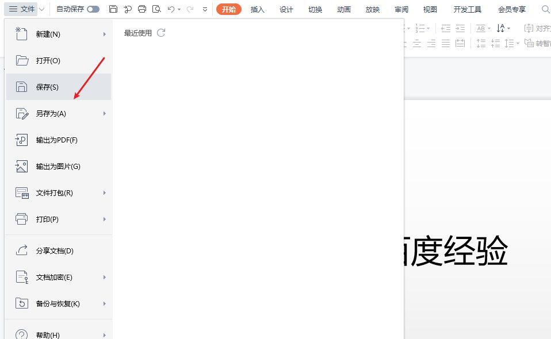Choose 另存为(A) menu entry
Image resolution: width=551 pixels, height=339 pixels.
coord(58,113)
